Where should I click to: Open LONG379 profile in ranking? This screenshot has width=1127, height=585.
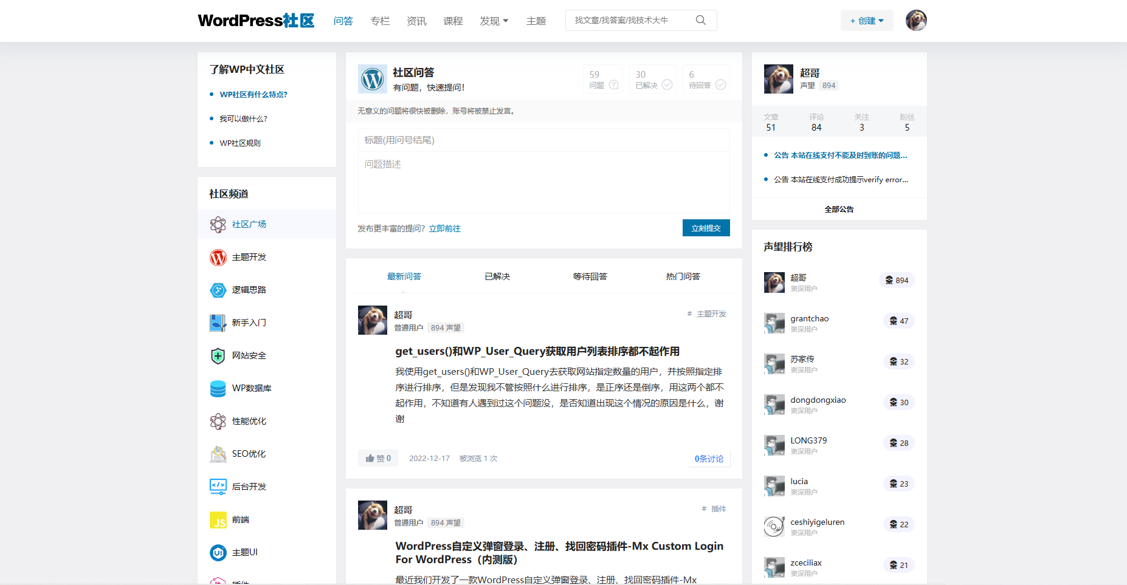(x=808, y=440)
